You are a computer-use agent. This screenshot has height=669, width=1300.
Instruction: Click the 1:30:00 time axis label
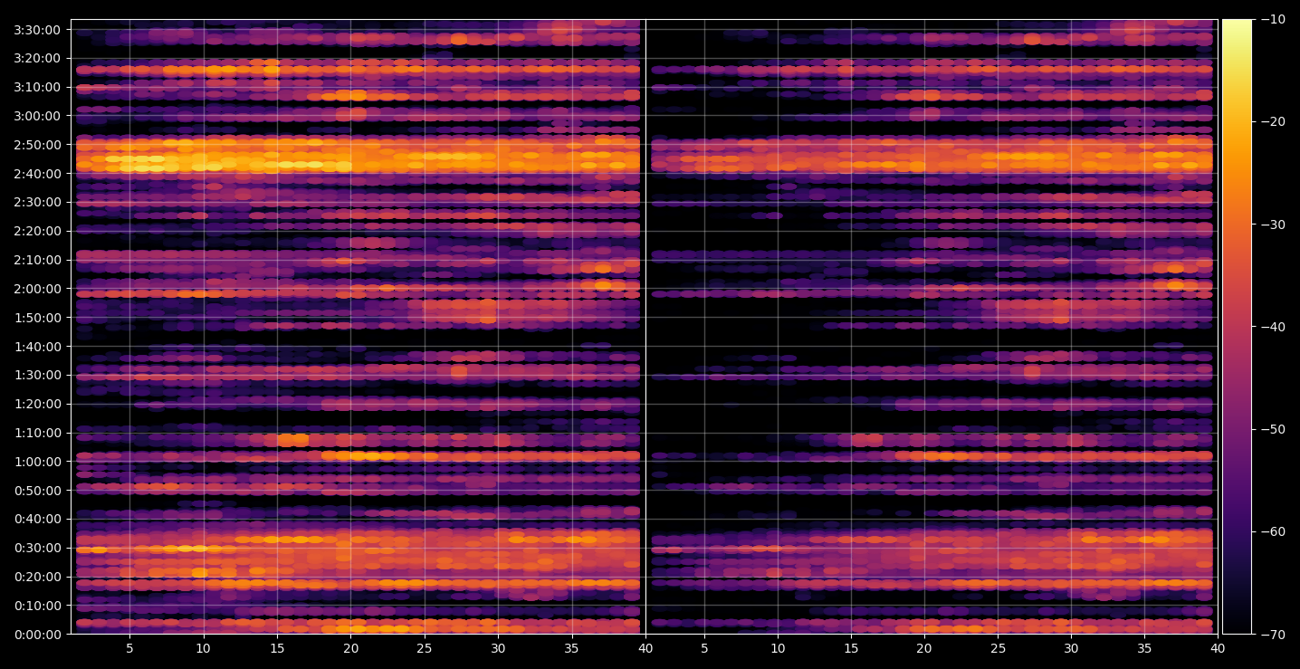tap(38, 375)
